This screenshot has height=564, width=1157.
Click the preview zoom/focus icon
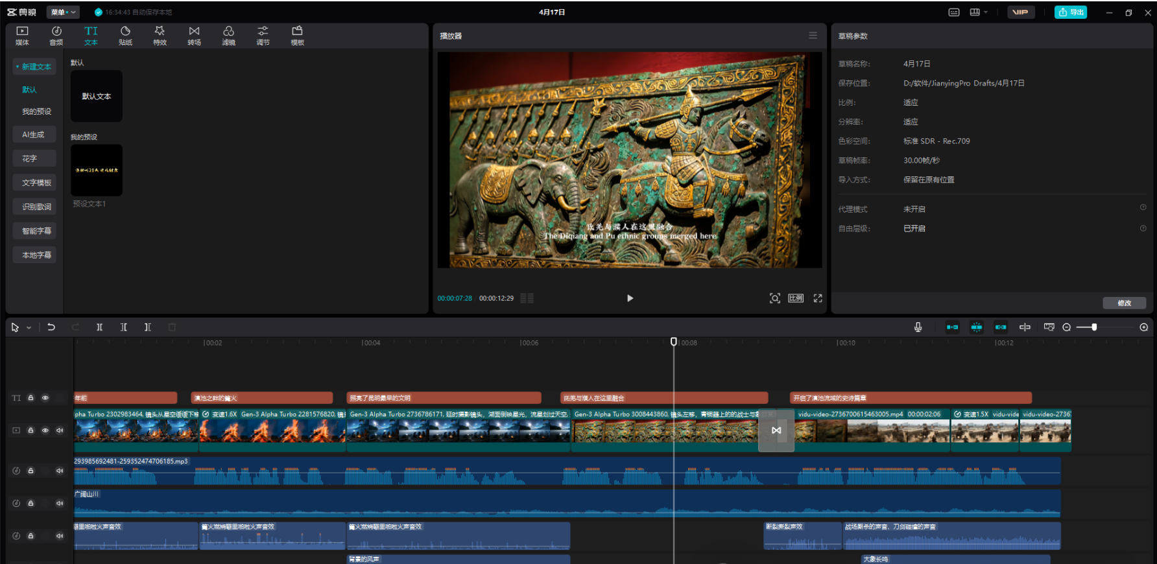(775, 298)
